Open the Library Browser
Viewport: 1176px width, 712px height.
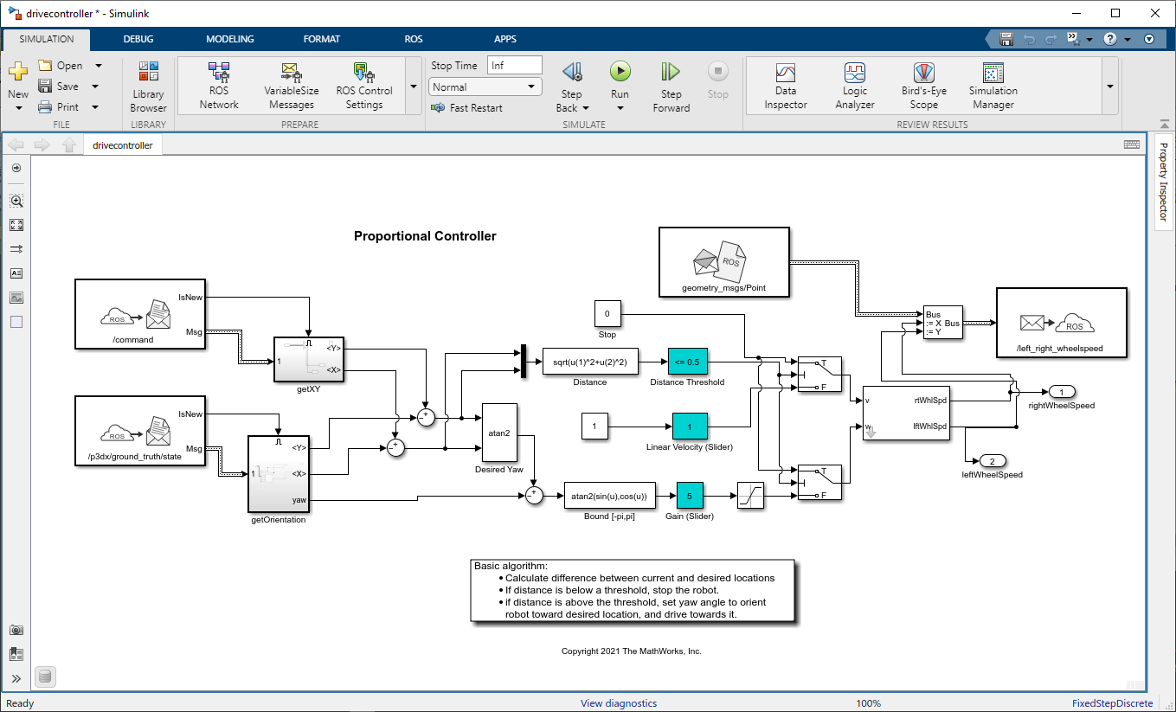pyautogui.click(x=149, y=87)
